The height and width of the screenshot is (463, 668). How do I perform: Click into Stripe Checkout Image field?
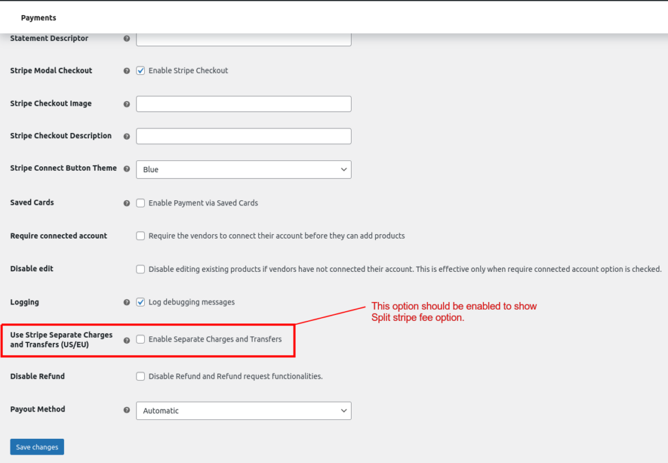[244, 104]
